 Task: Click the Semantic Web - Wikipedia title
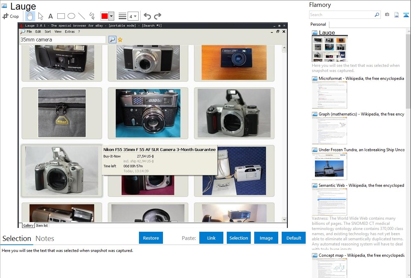tap(361, 185)
